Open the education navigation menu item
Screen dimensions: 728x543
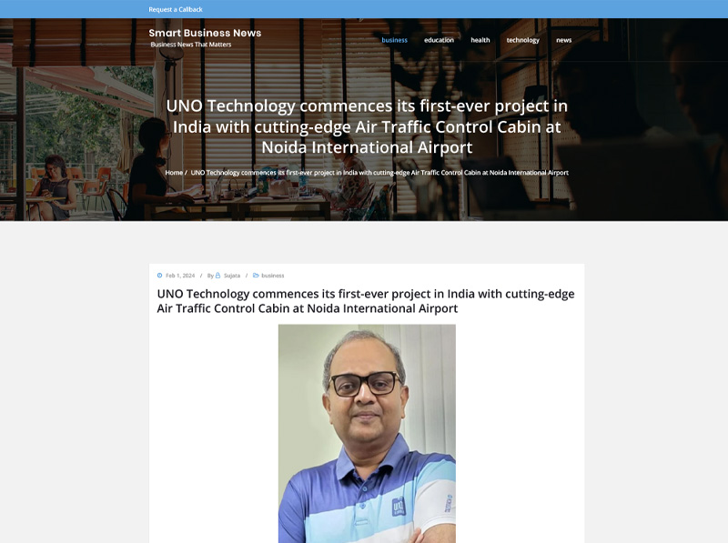439,40
